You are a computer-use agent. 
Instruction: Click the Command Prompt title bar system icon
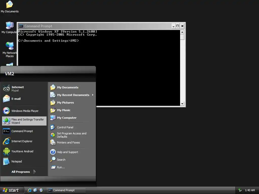click(21, 26)
